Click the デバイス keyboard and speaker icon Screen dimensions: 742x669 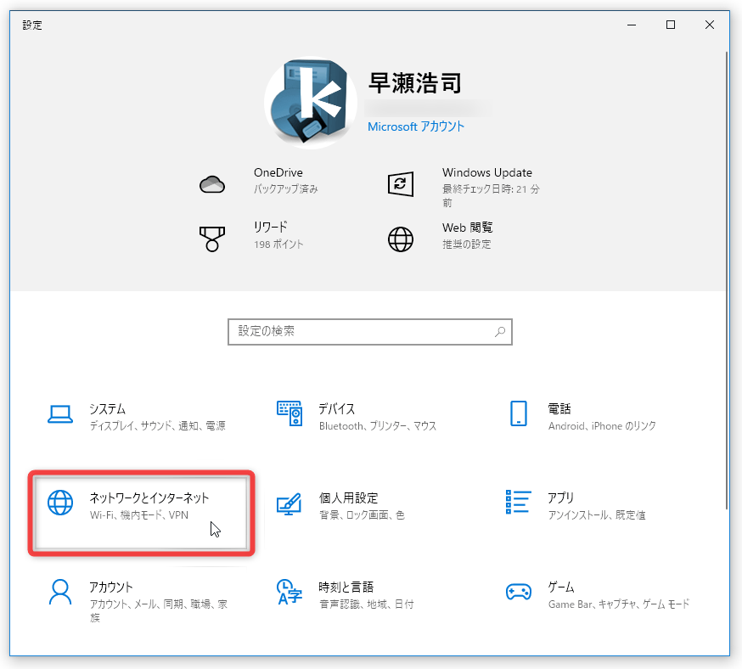[x=289, y=413]
